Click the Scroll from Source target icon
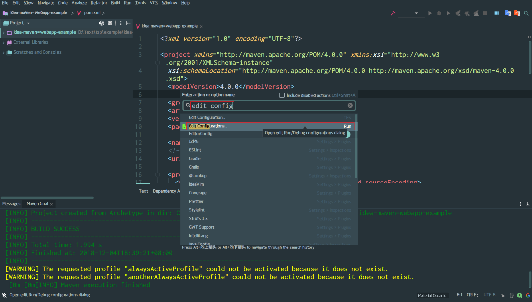 102,23
